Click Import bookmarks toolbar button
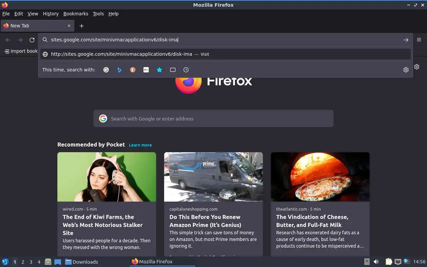The height and width of the screenshot is (267, 427). click(x=21, y=51)
